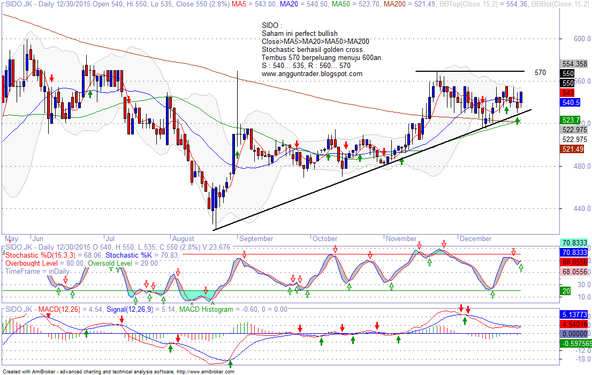Click the "570" resistance line label
592x375 pixels.
540,72
